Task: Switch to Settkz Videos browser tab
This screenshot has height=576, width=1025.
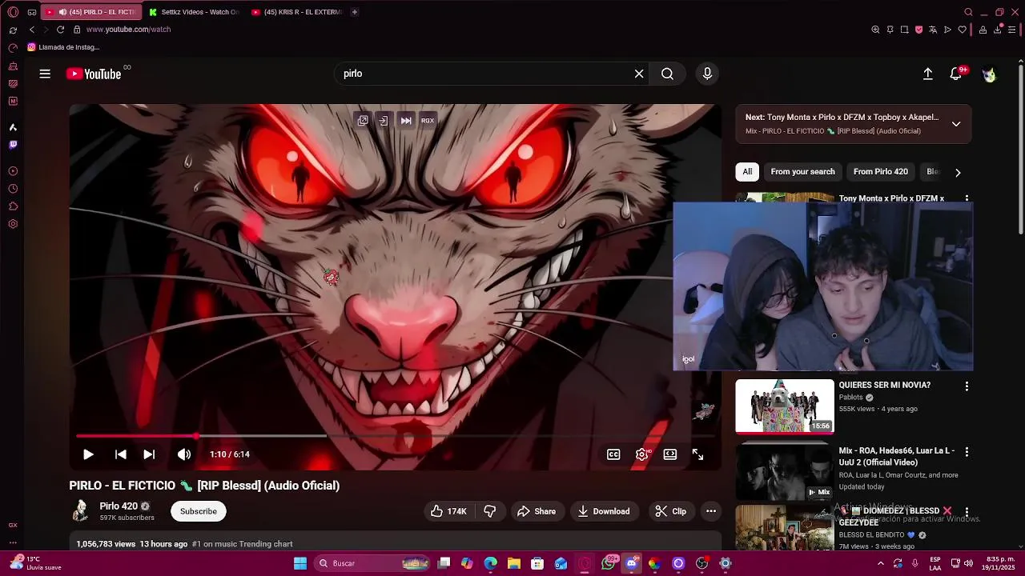Action: (195, 12)
